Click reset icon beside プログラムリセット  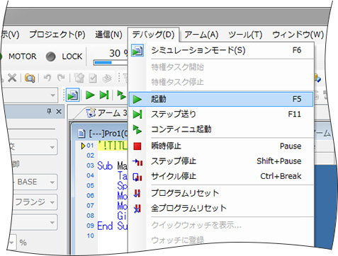coord(137,194)
